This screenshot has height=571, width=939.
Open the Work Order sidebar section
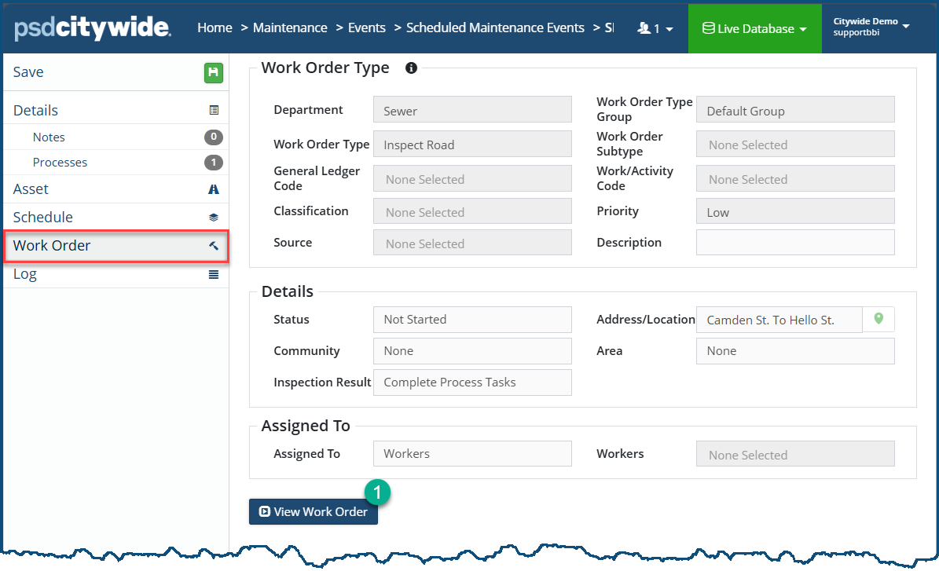click(x=116, y=245)
